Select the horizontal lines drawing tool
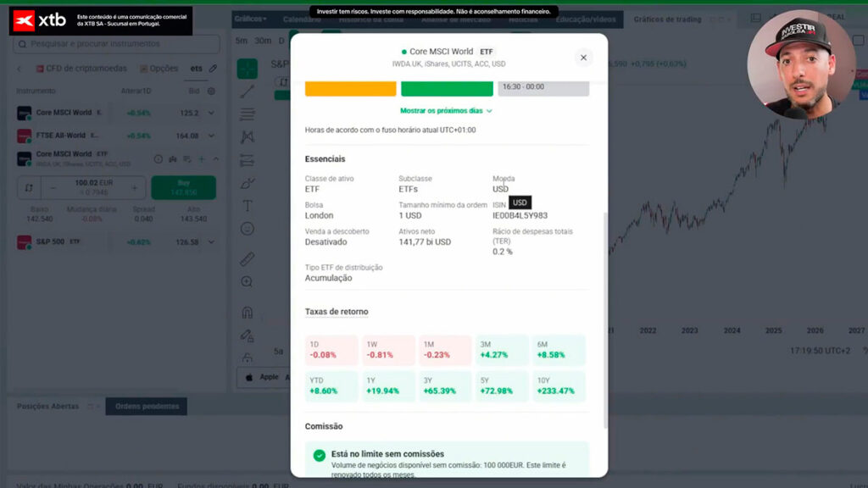 click(x=247, y=114)
